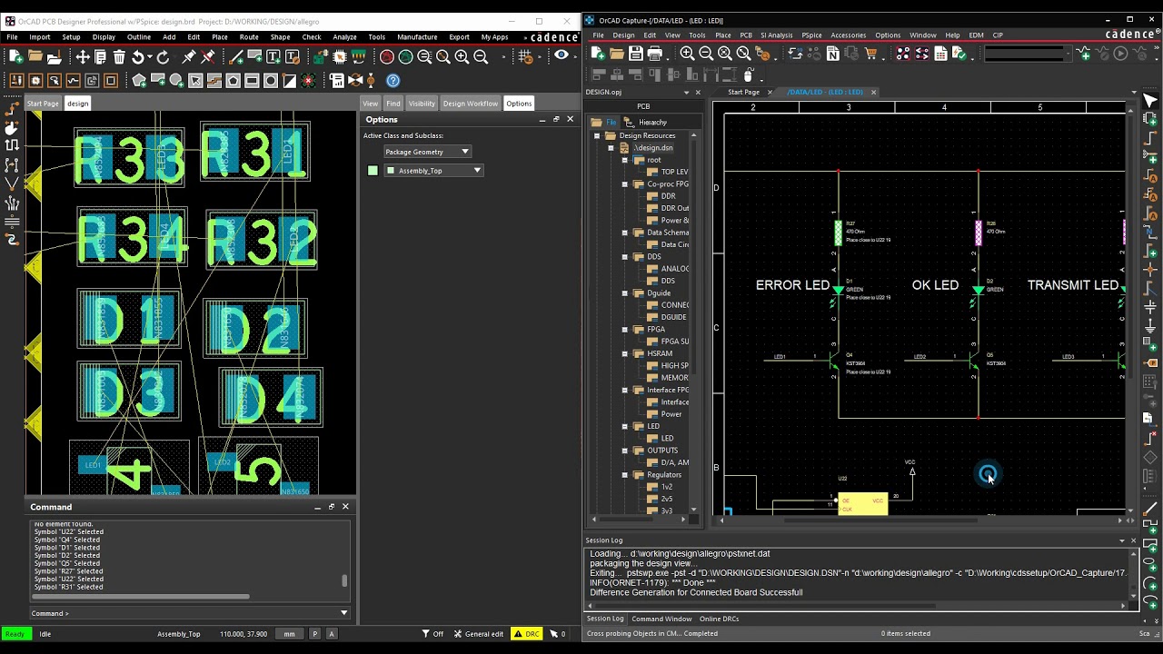Click the zoom out icon in Capture toolbar
This screenshot has width=1163, height=654.
[706, 54]
